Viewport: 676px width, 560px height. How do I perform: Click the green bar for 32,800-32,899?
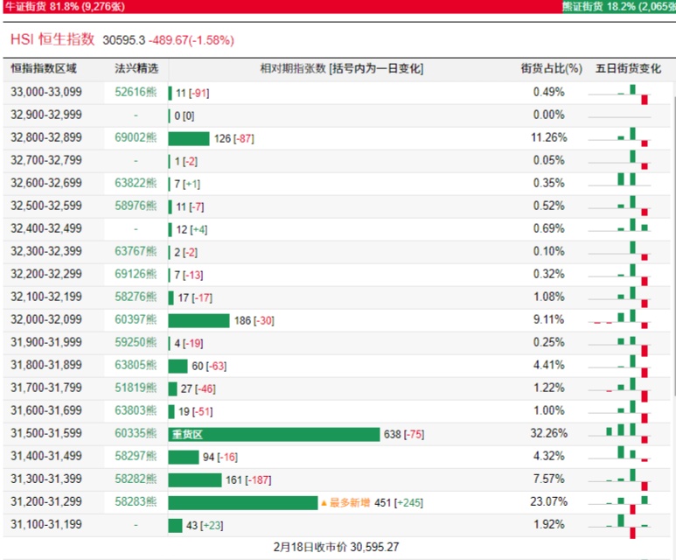tap(189, 138)
